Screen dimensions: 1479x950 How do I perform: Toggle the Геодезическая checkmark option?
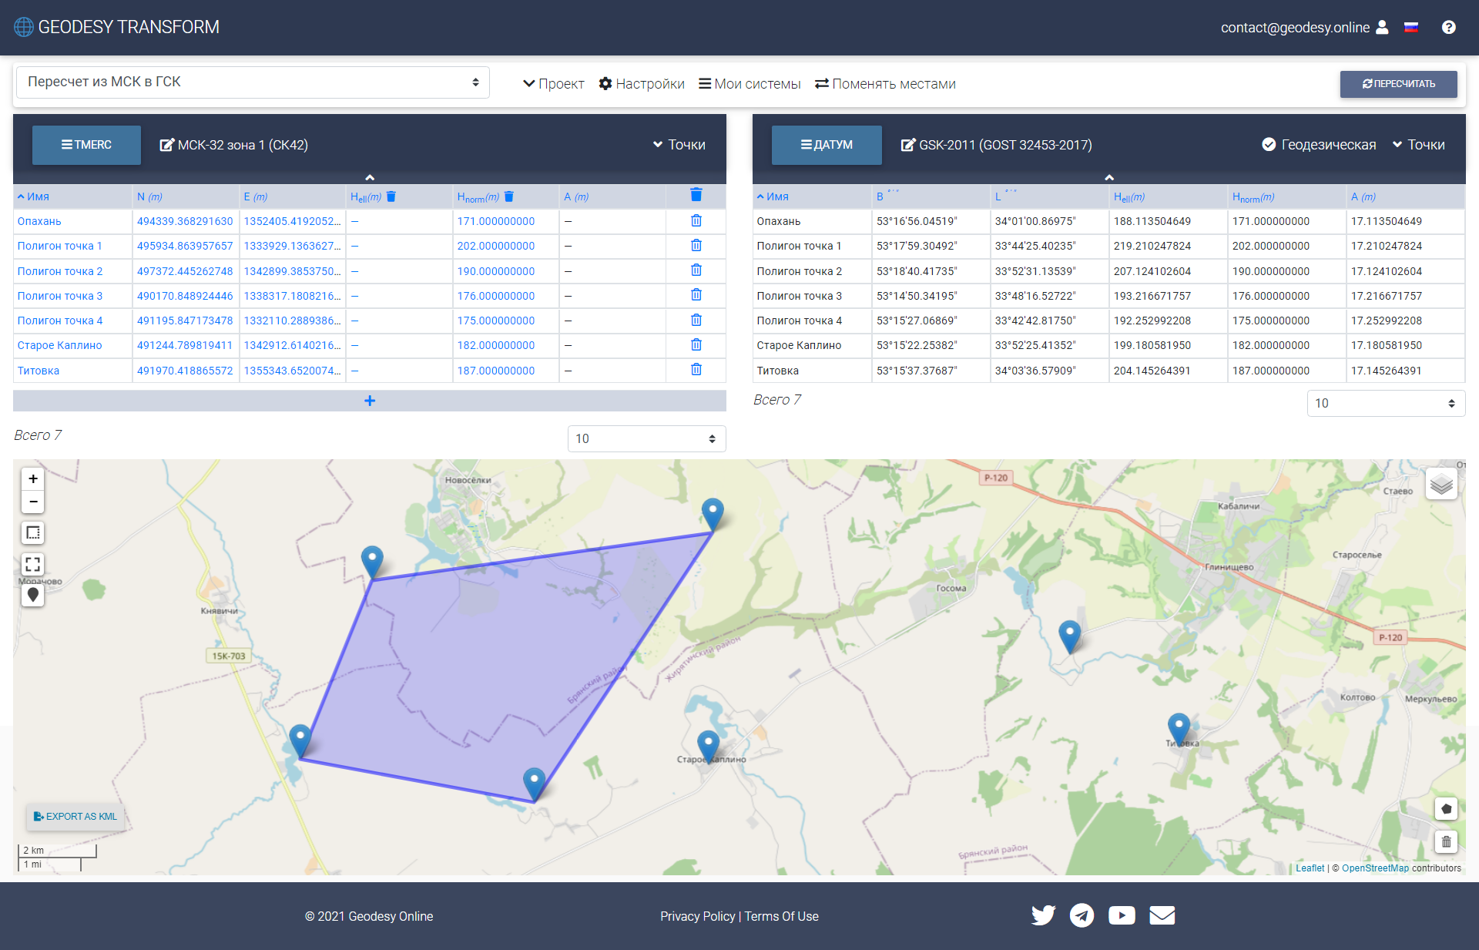pos(1318,145)
